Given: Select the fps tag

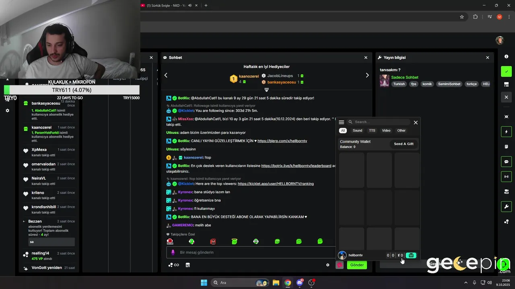Looking at the screenshot, I should point(414,84).
